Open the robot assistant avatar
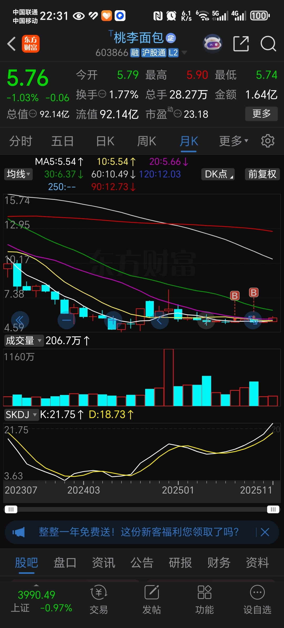This screenshot has width=284, height=628. point(212,44)
